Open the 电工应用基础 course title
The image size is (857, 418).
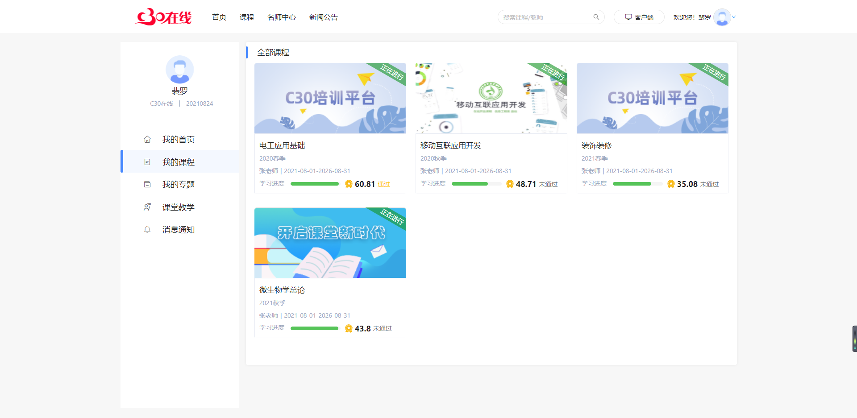282,145
